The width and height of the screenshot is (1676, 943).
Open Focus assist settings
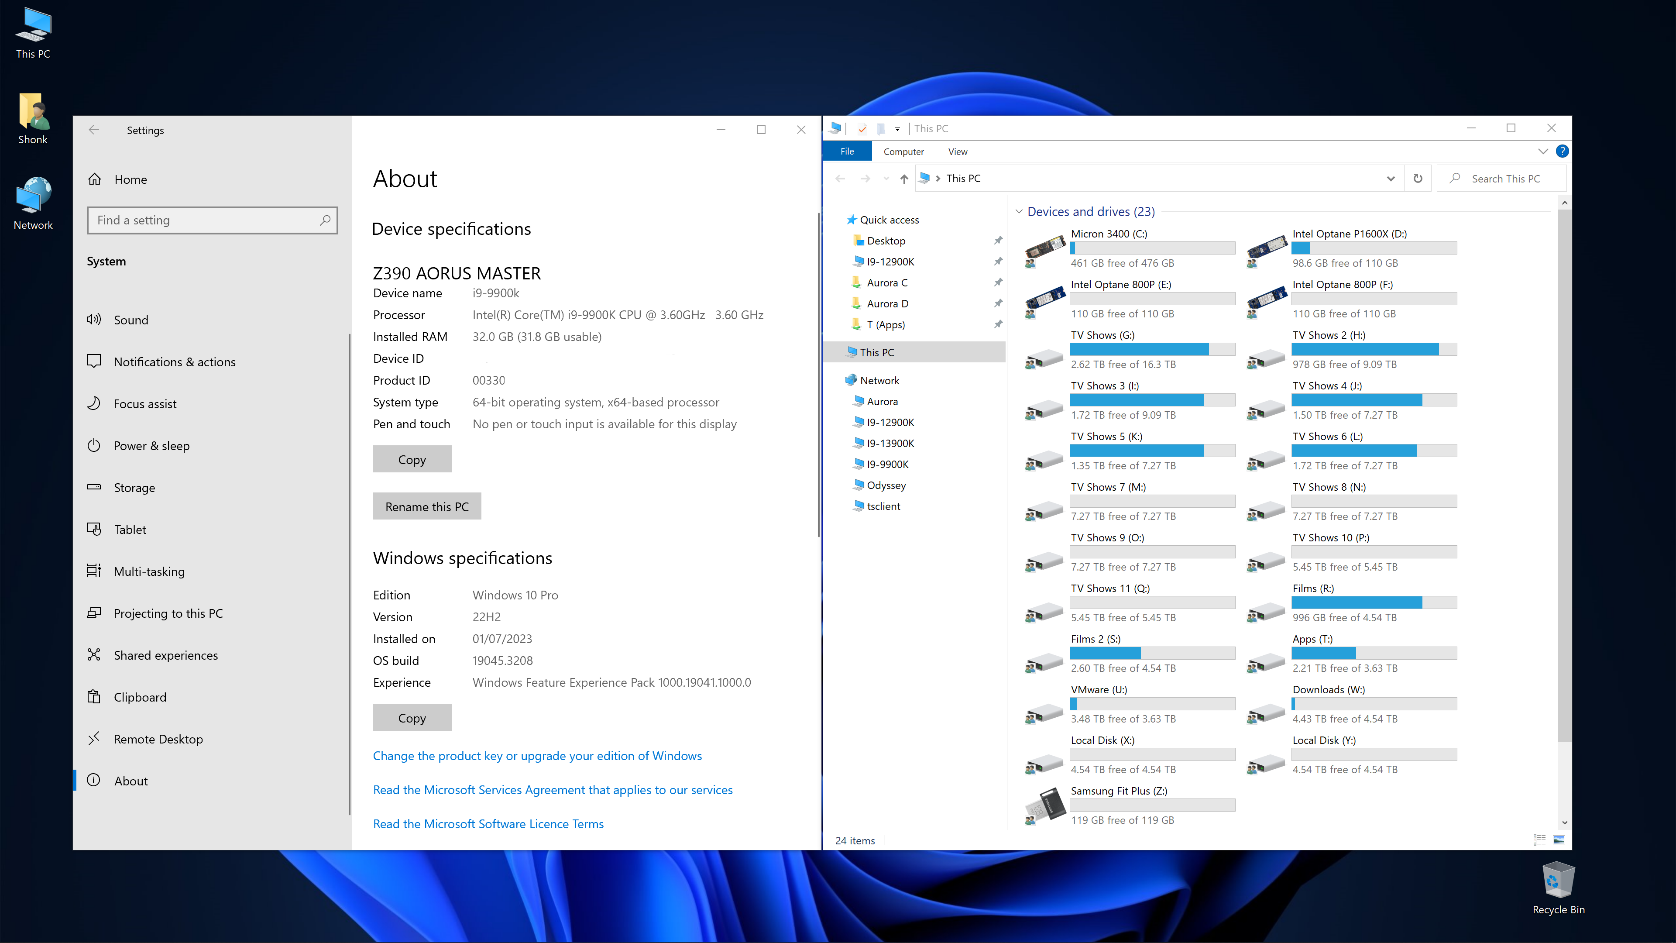tap(212, 403)
